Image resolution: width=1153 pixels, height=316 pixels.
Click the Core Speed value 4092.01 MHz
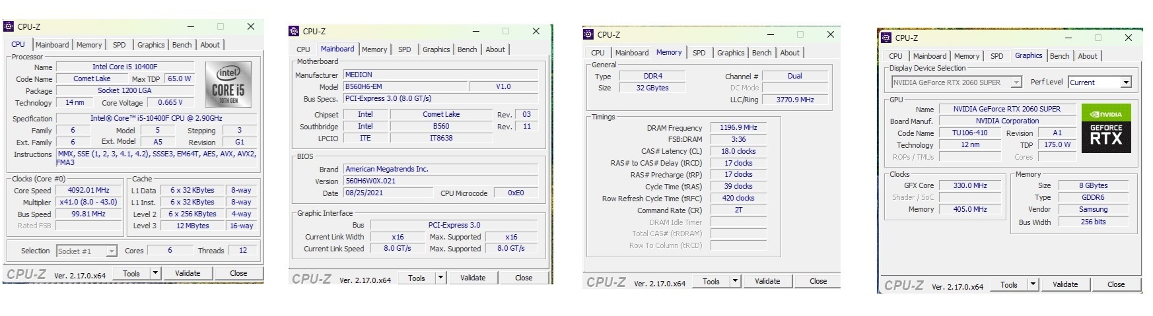[88, 190]
